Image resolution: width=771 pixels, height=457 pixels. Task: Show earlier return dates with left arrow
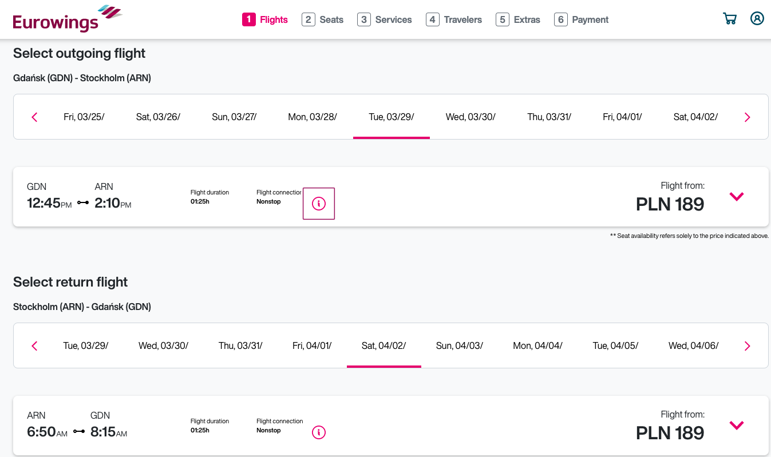point(34,346)
